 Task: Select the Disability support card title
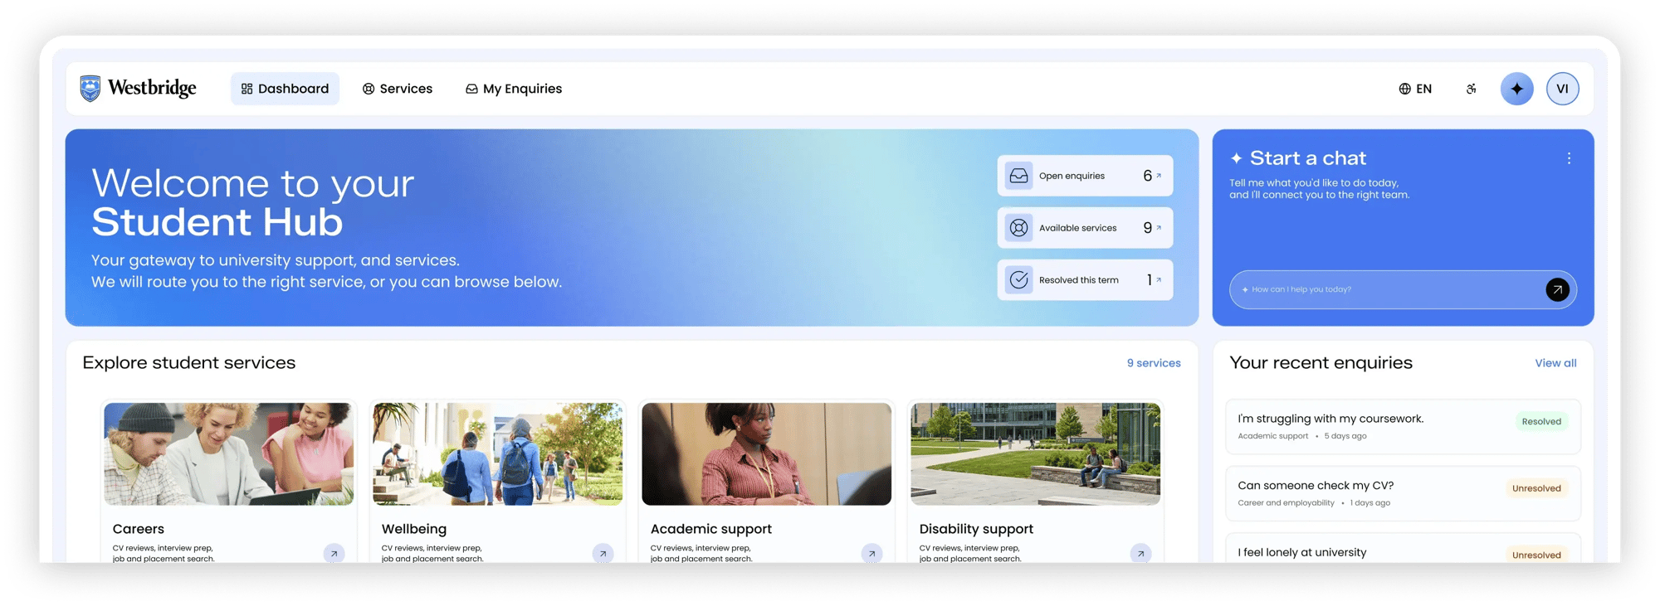pyautogui.click(x=976, y=529)
